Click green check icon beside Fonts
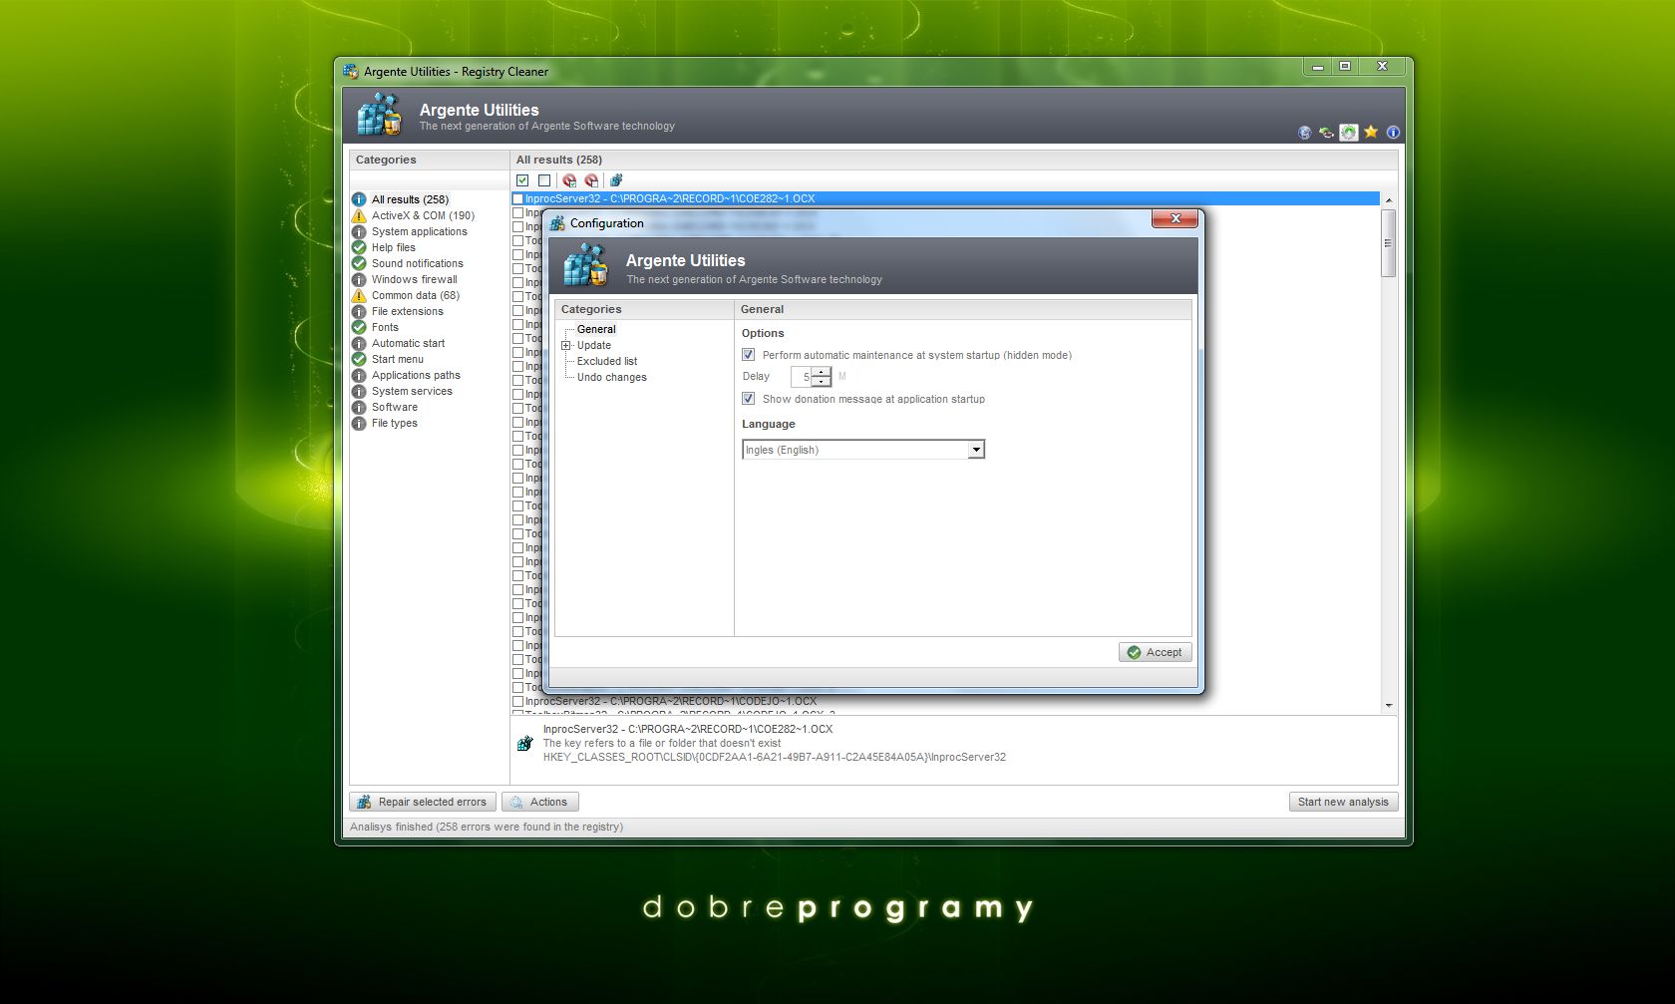The height and width of the screenshot is (1004, 1675). pos(359,327)
